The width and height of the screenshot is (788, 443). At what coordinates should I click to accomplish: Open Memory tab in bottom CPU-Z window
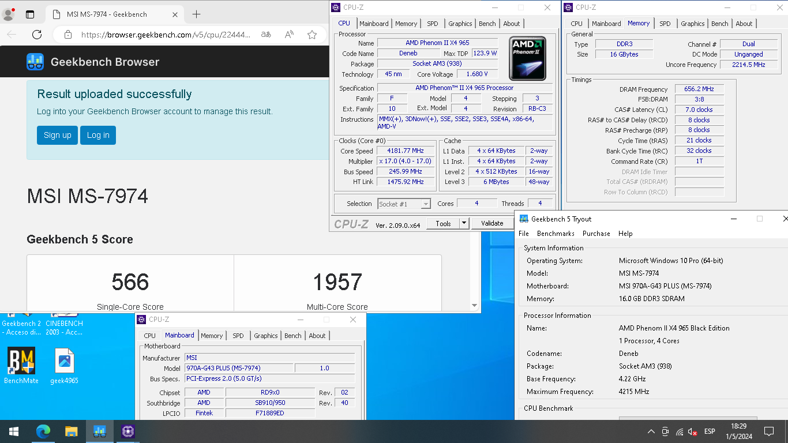pos(212,336)
